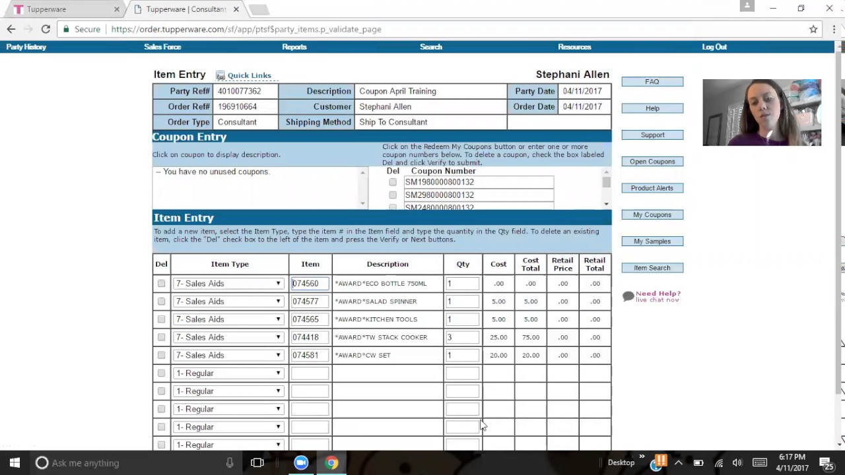Switch to Chrome in the taskbar

pos(331,462)
